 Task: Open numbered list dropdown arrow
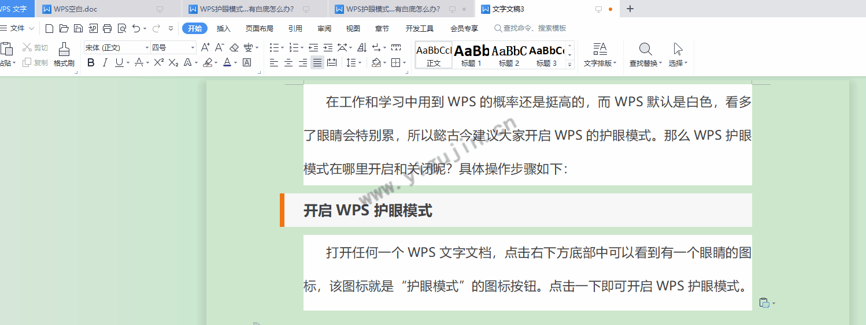point(301,48)
